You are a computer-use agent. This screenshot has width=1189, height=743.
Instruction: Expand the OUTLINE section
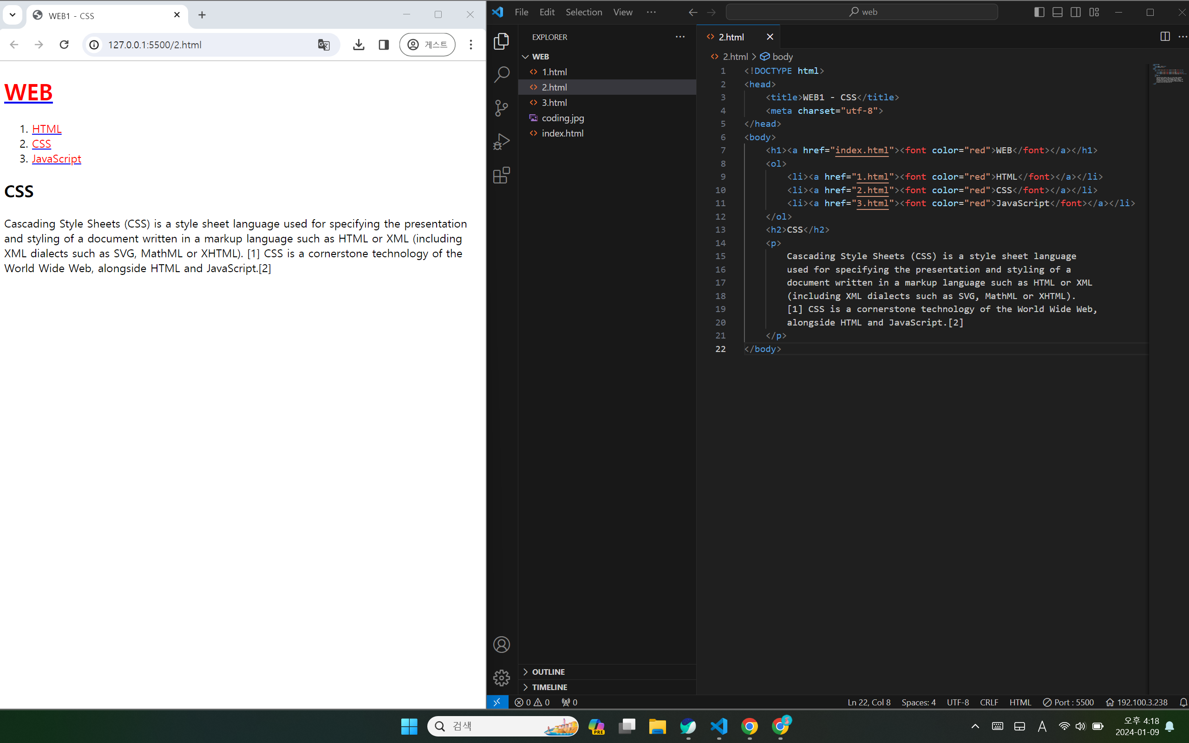tap(549, 672)
